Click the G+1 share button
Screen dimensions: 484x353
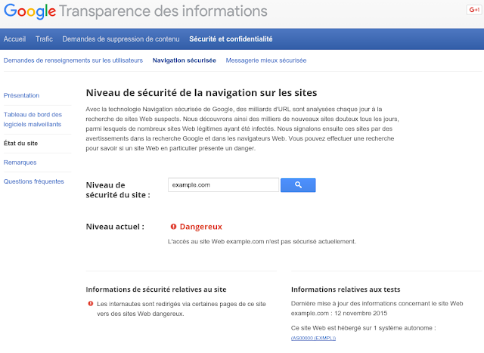[x=474, y=10]
